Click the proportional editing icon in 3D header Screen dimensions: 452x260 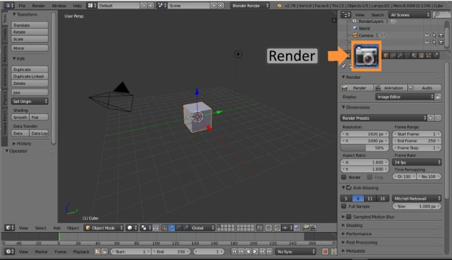point(269,228)
